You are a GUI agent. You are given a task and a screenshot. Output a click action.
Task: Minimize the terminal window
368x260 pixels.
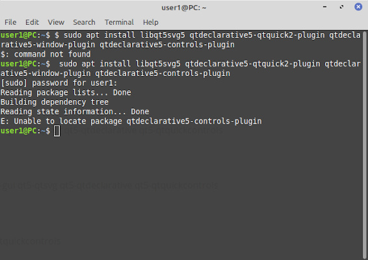coord(325,7)
